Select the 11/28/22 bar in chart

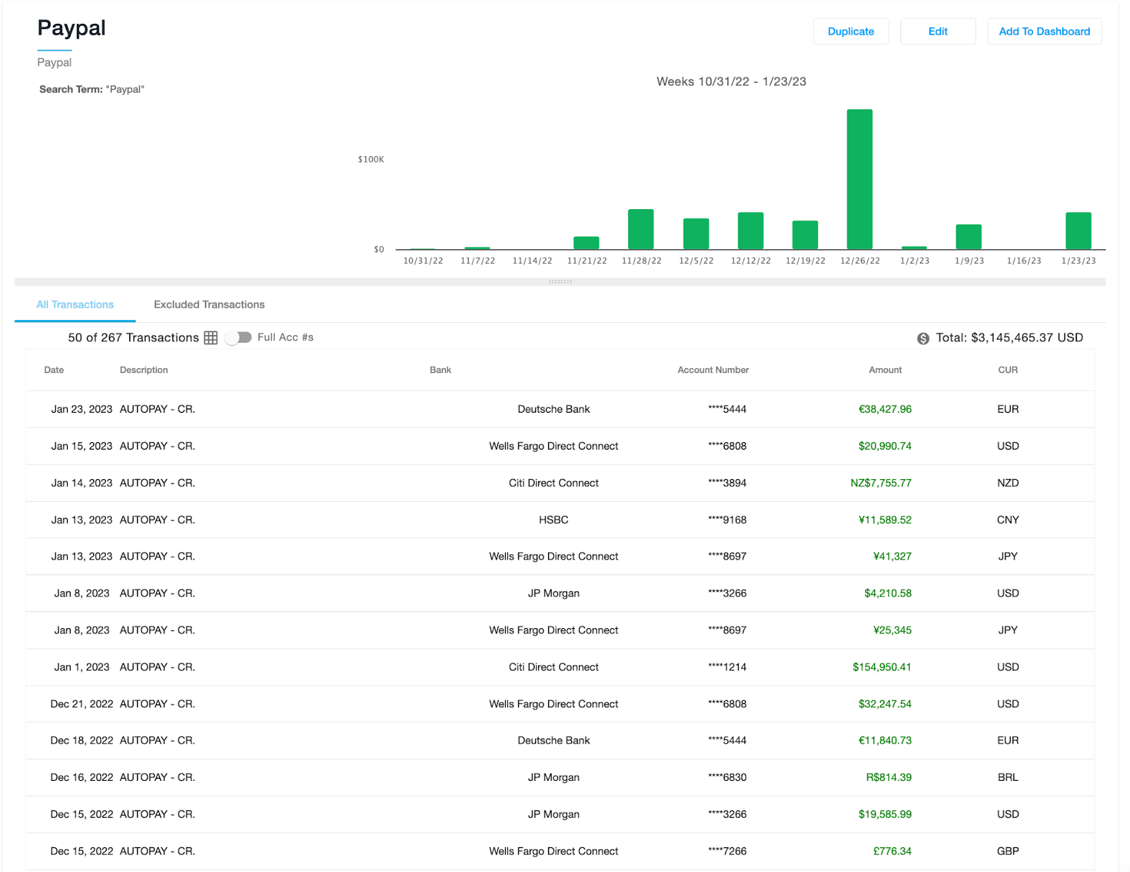(641, 229)
